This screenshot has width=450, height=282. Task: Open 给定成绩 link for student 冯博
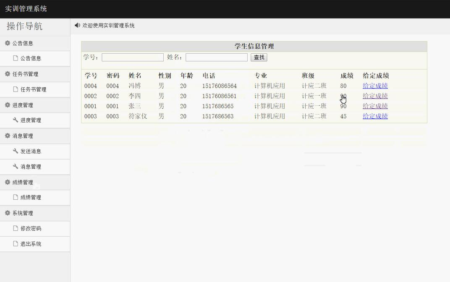coord(375,86)
